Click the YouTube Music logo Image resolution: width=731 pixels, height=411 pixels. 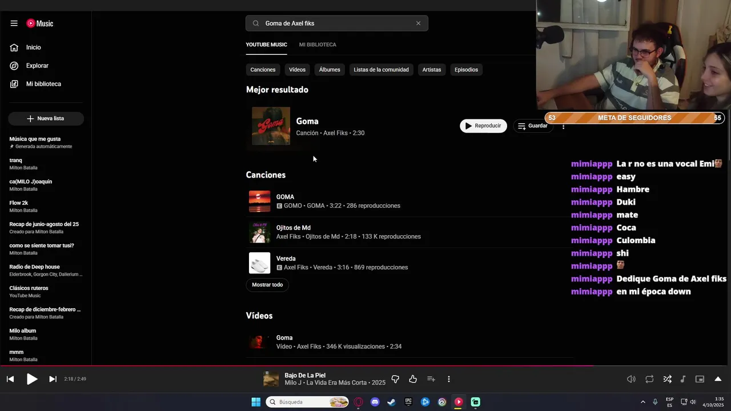click(x=40, y=23)
